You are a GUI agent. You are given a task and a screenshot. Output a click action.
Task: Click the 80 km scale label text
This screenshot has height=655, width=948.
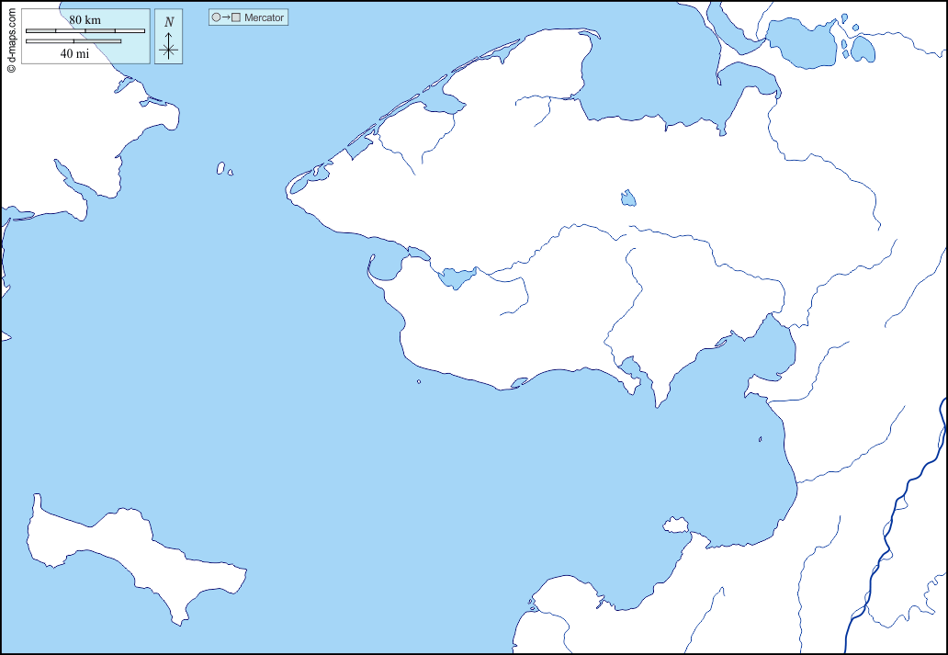[85, 19]
